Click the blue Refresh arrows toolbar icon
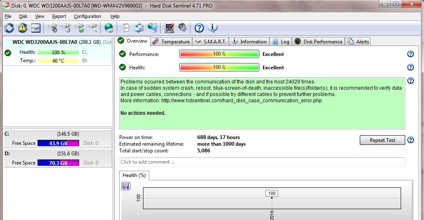This screenshot has width=424, height=220. click(x=9, y=28)
